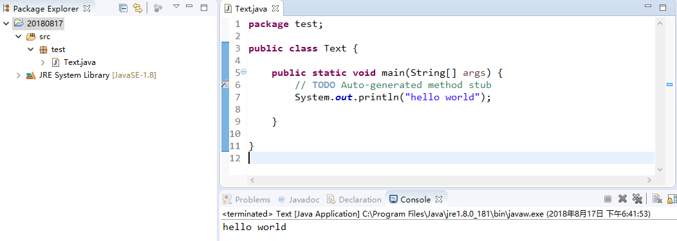
Task: Select the src source folder
Action: coord(45,37)
